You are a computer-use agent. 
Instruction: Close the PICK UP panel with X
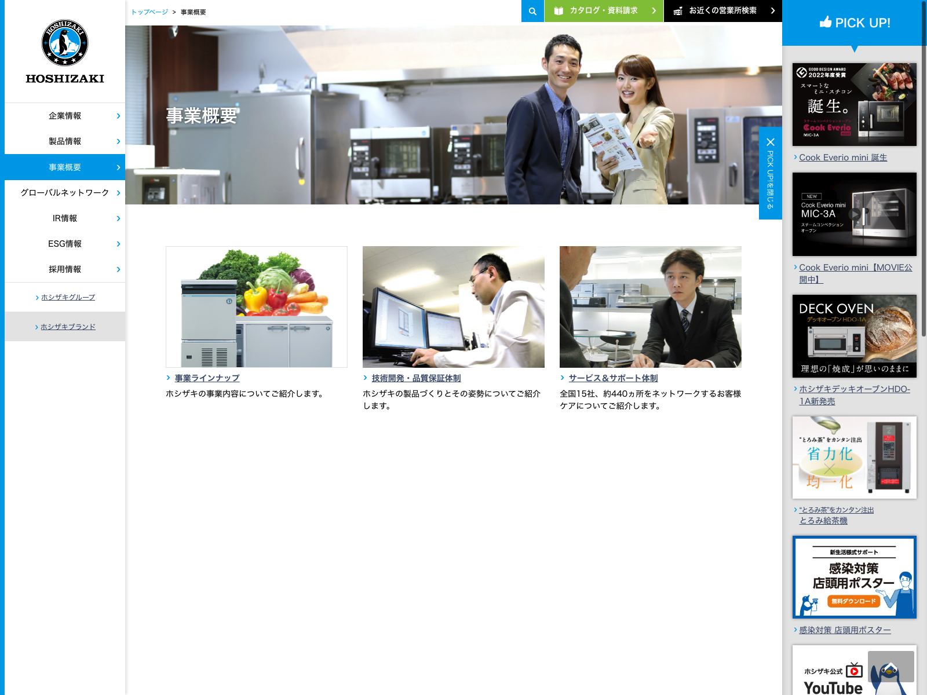click(770, 142)
